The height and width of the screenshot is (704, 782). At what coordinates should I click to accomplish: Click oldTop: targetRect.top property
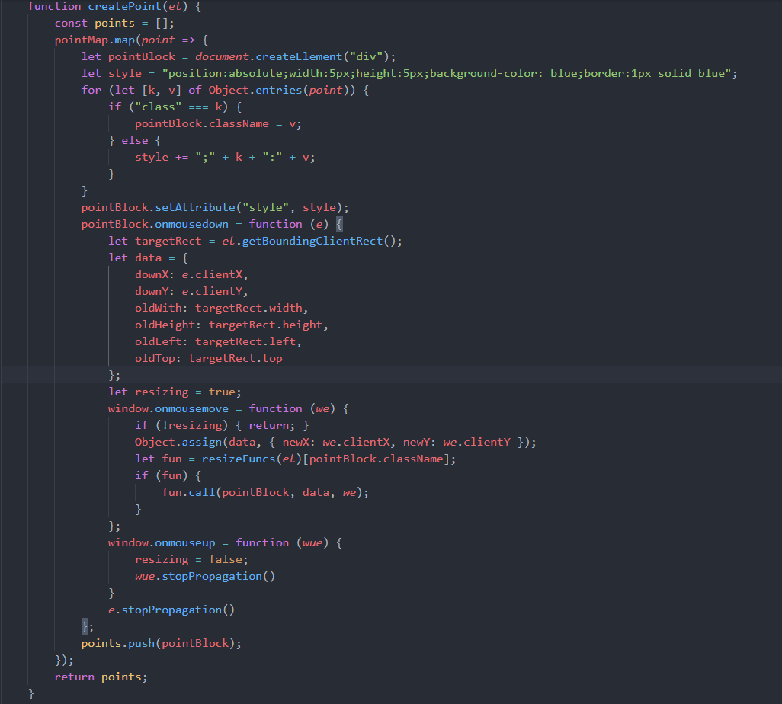pyautogui.click(x=209, y=359)
